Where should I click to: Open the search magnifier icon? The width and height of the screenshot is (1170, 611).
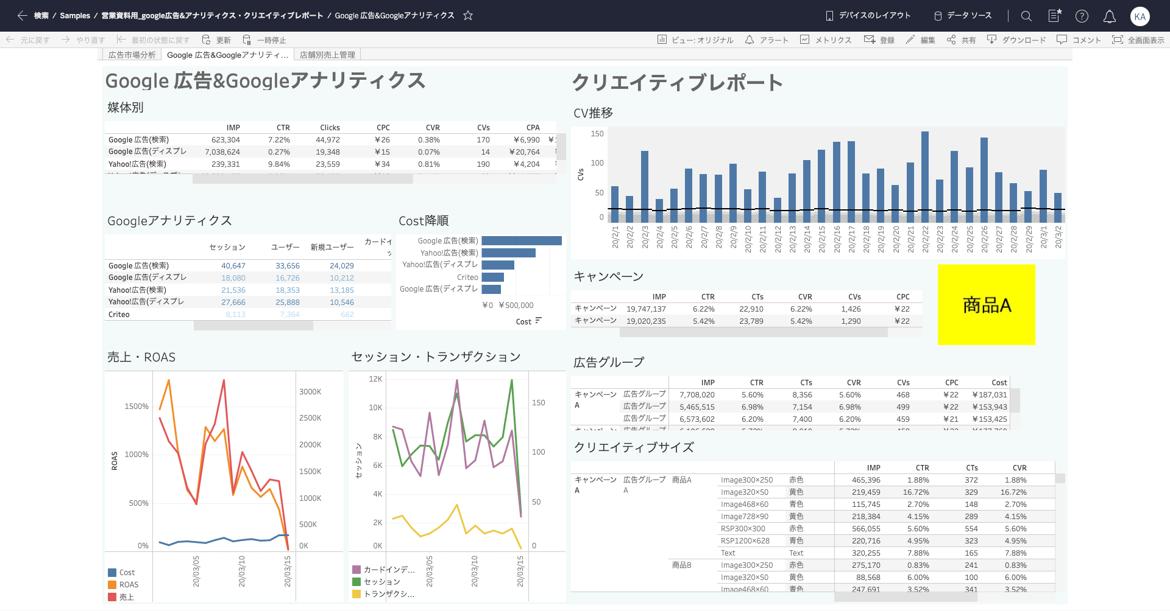coord(1026,16)
